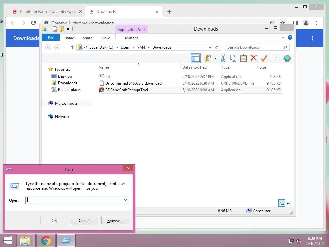329x247 pixels.
Task: Toggle the preview pane icon in Explorer toolbar
Action: pos(196,58)
